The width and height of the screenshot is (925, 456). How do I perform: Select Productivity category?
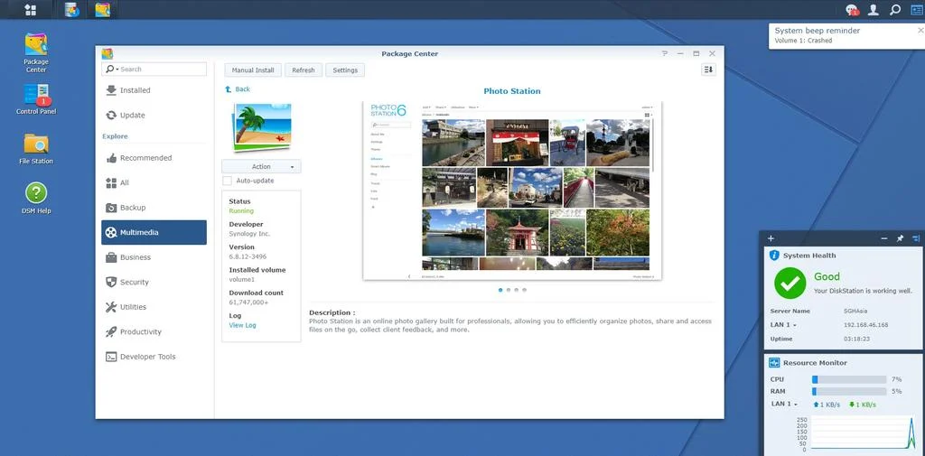(154, 331)
